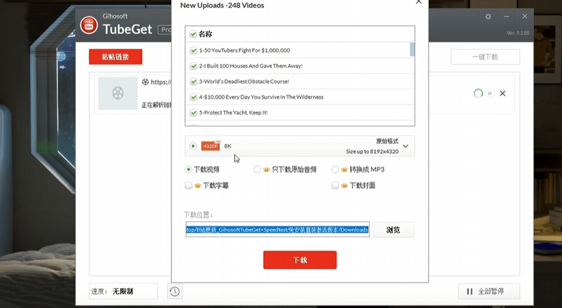Open the 速度 无限制 speed dropdown

coord(133,292)
